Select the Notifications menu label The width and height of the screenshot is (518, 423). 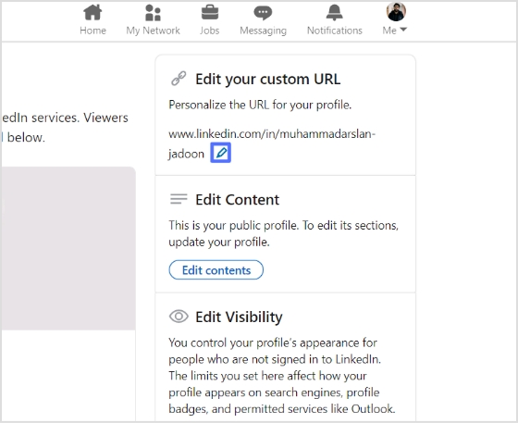pos(335,31)
